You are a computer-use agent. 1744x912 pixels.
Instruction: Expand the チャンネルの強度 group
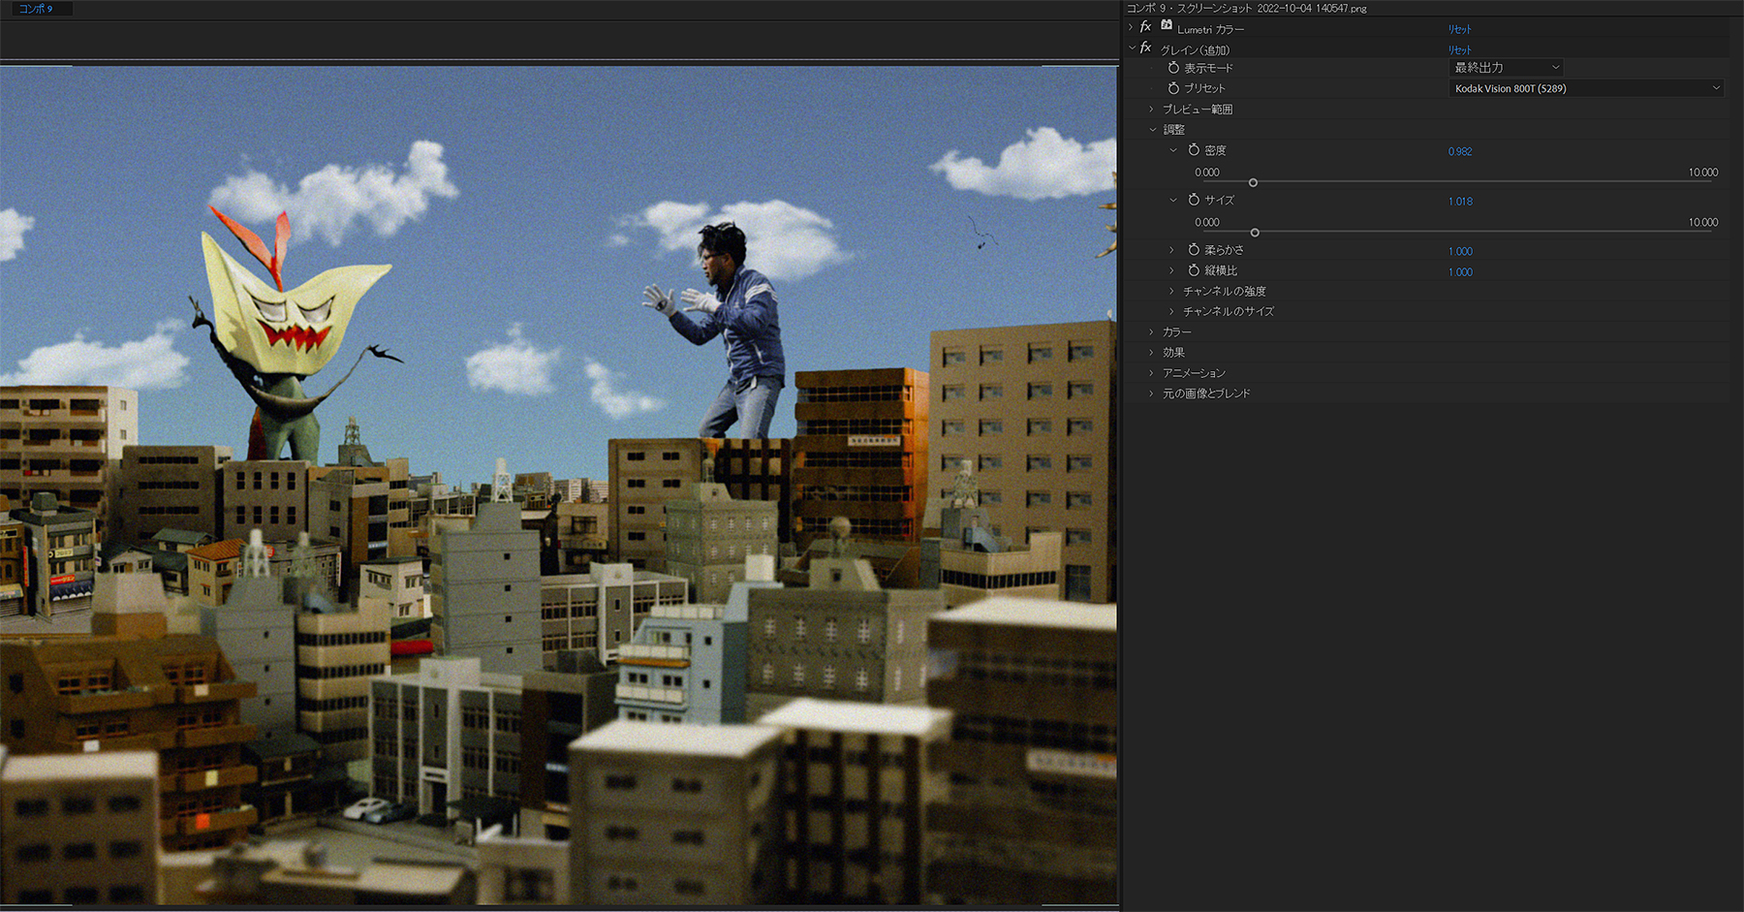click(x=1172, y=291)
